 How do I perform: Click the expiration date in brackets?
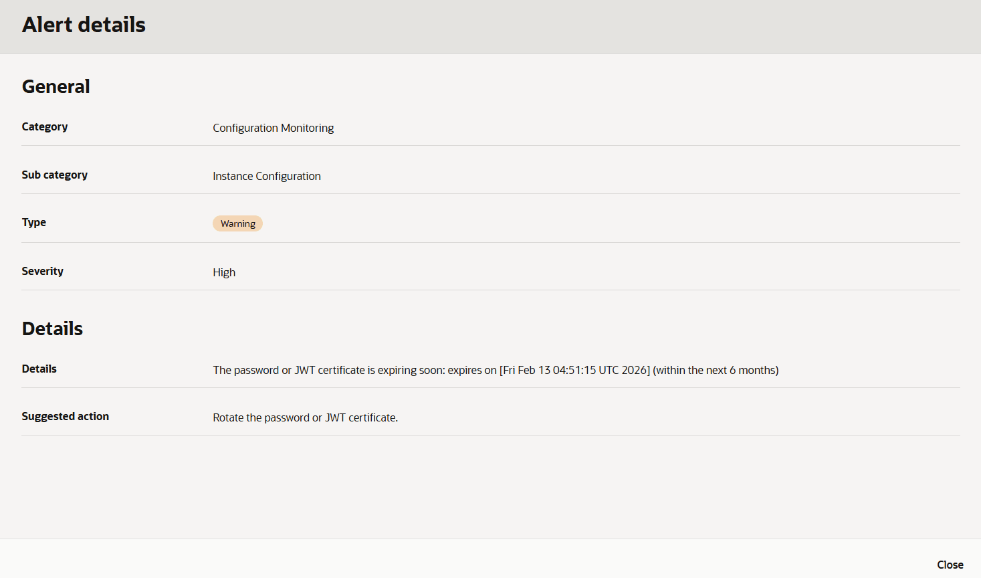574,370
